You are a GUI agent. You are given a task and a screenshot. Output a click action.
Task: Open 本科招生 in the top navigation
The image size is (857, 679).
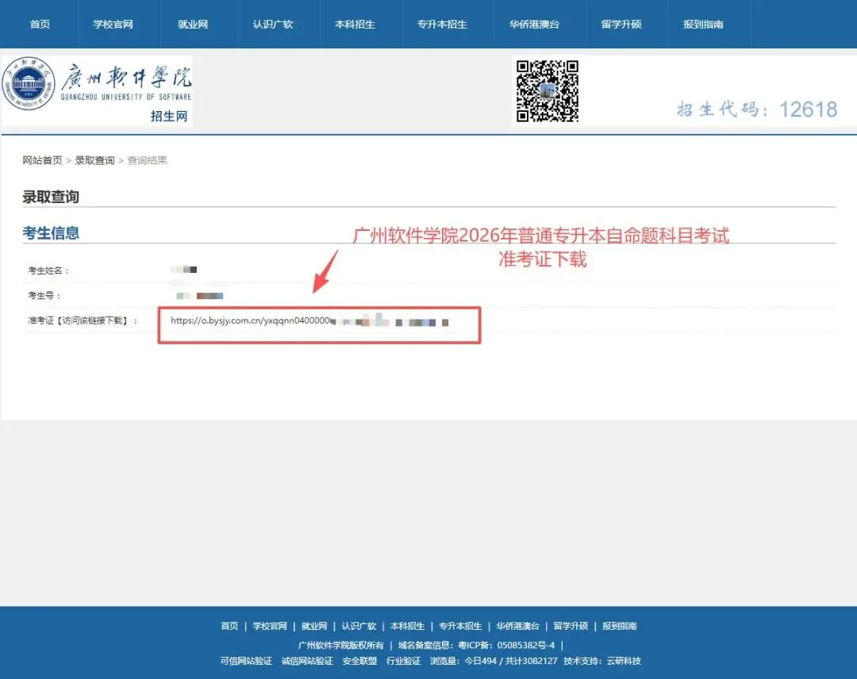coord(355,24)
